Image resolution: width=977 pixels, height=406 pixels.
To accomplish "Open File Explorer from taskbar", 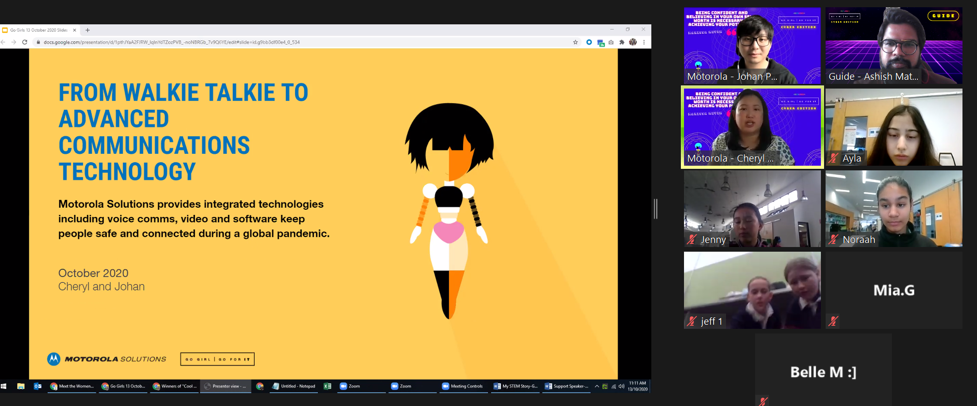I will click(21, 386).
